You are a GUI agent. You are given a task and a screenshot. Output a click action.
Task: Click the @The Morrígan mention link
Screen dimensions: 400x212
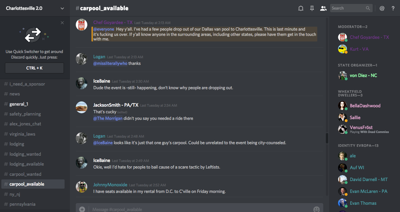(108, 119)
